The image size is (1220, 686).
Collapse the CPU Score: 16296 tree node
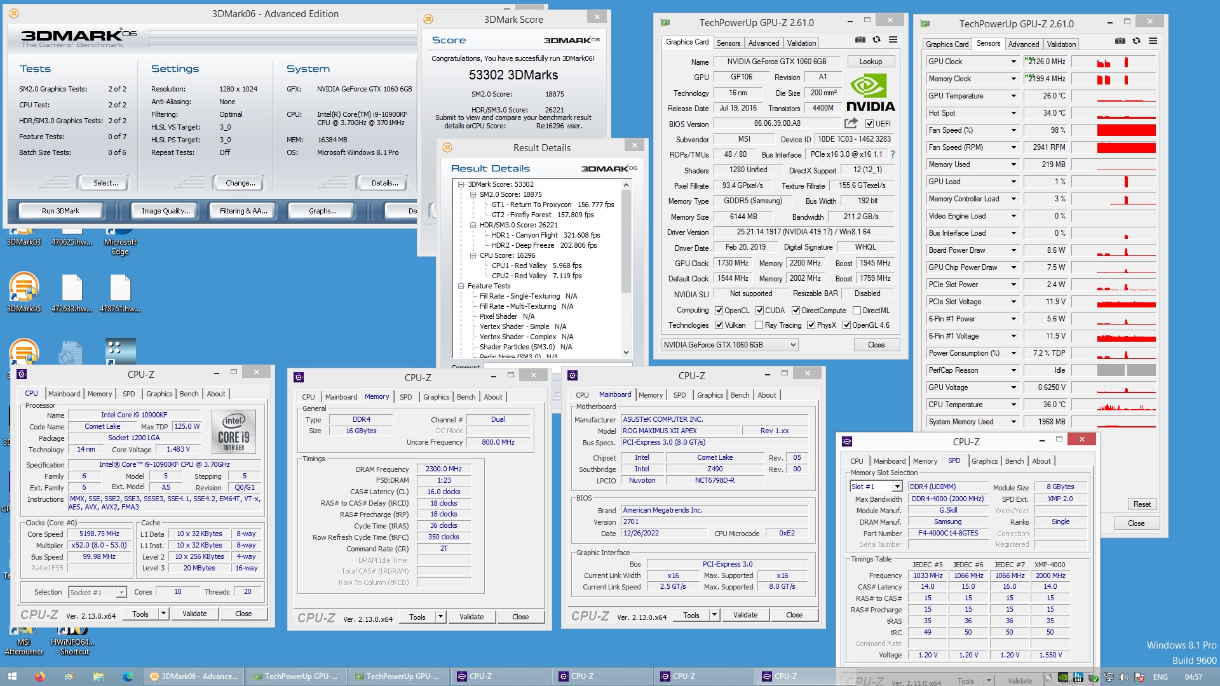point(473,255)
